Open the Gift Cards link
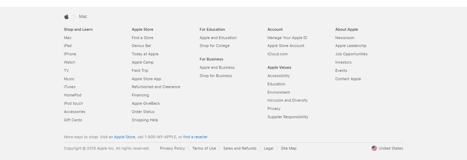Screen dimensions: 467x160 click(x=73, y=120)
